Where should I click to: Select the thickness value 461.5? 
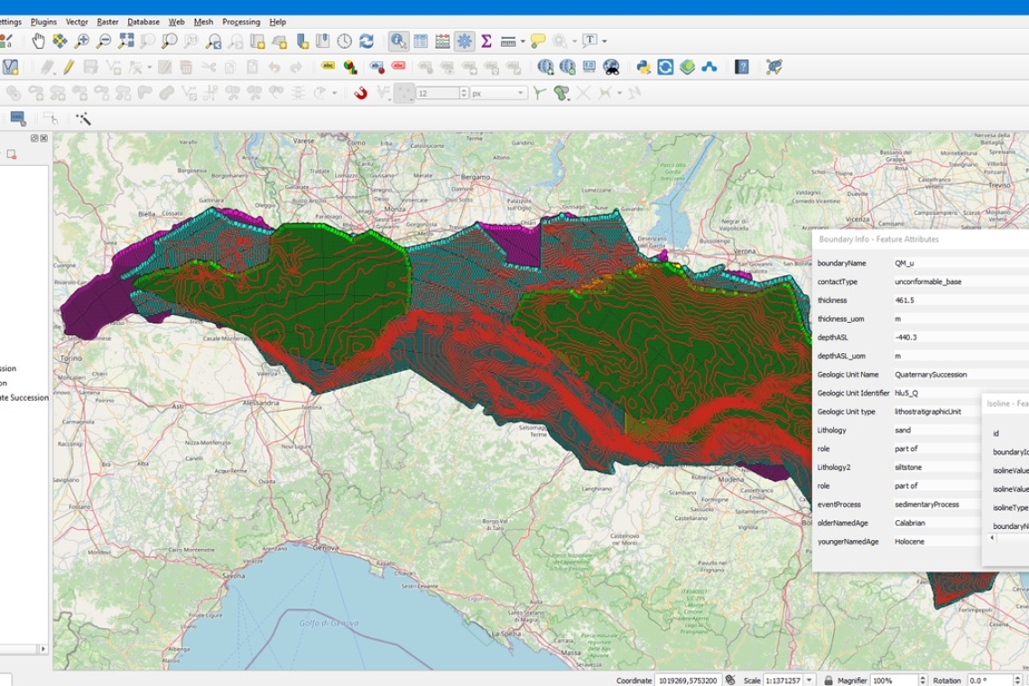[x=904, y=300]
